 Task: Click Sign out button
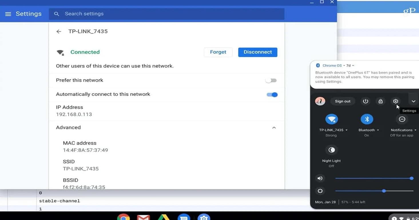pos(343,101)
